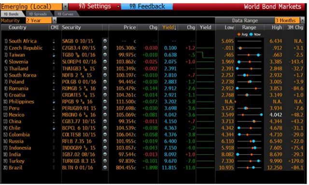Click the round icon beside THAIGB3 15
This screenshot has width=309, height=185.
coord(105,68)
